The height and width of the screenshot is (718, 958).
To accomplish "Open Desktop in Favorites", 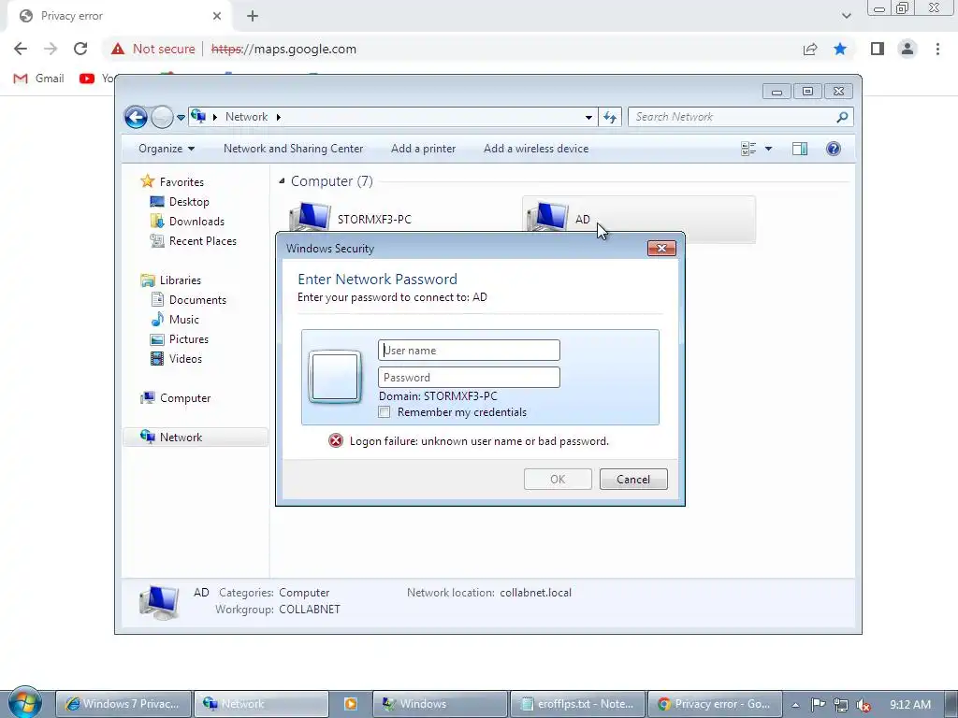I will (180, 202).
